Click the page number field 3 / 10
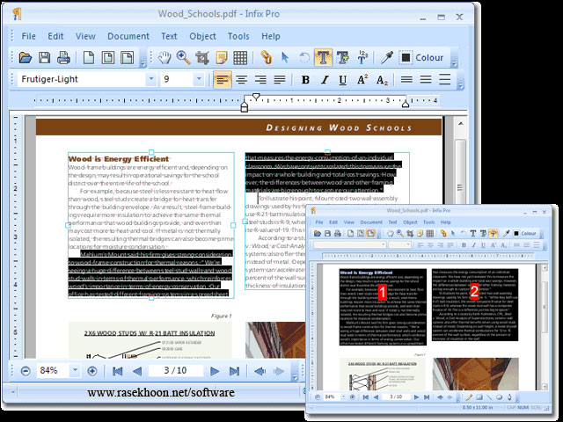Viewport: 563px width, 422px height. coord(176,371)
